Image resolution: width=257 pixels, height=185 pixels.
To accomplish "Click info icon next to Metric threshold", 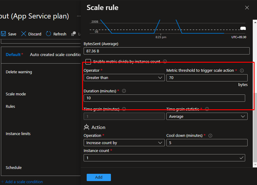I will pos(242,71).
